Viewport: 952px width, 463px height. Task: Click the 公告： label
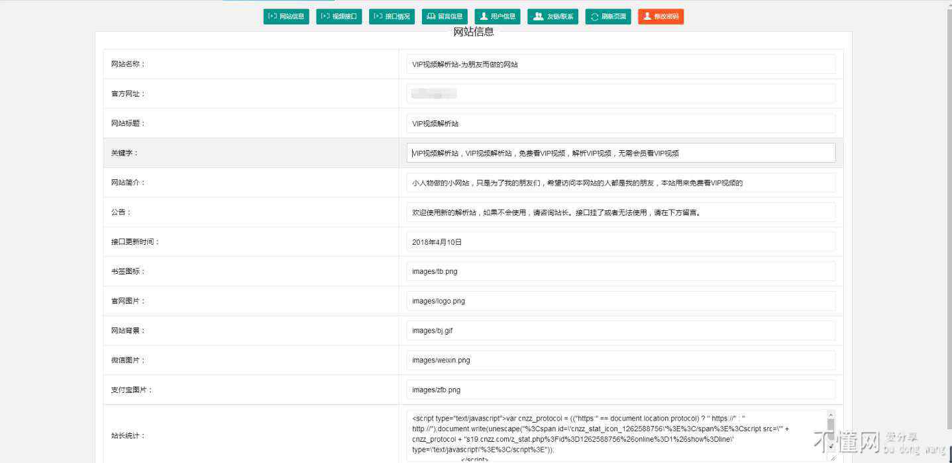(x=121, y=212)
